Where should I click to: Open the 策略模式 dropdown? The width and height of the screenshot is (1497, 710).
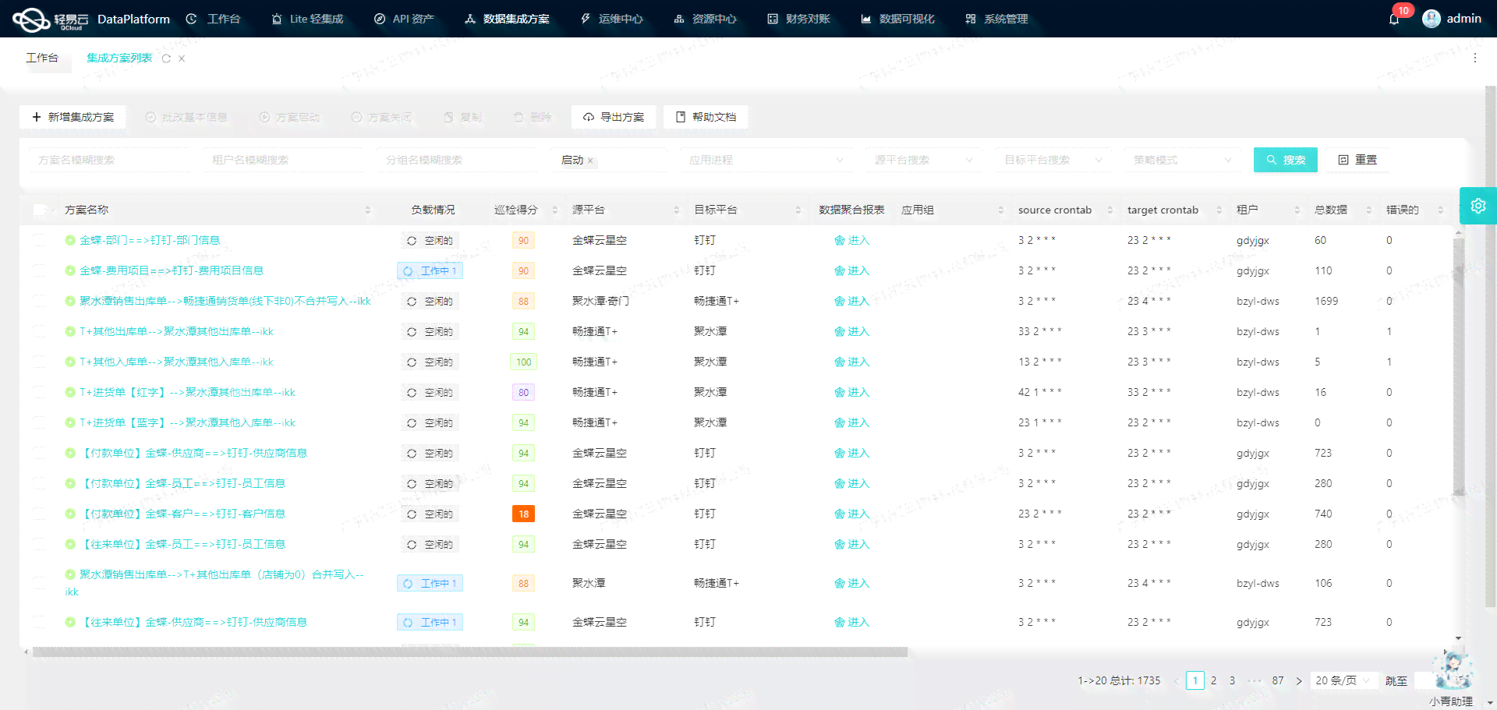(1182, 160)
